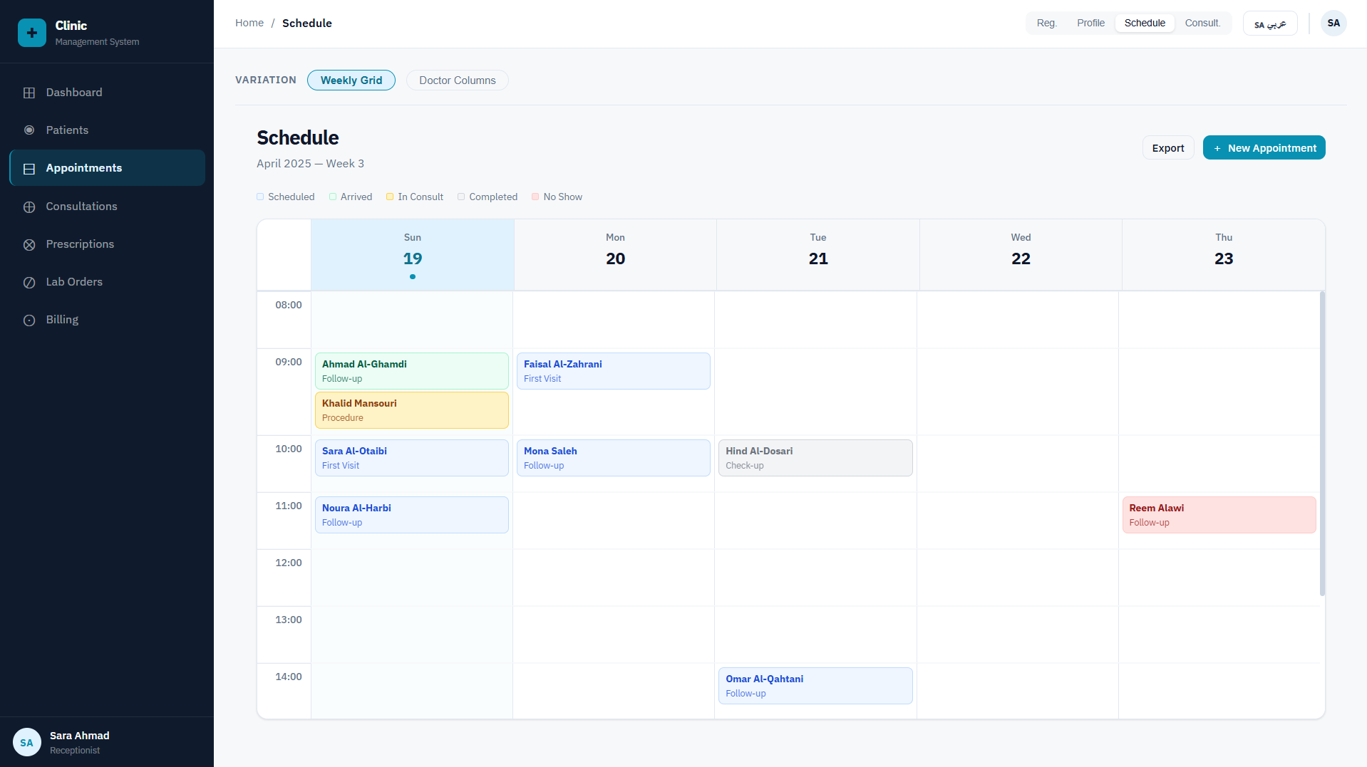Select the Weekly Grid variation
This screenshot has width=1367, height=767.
coord(351,80)
